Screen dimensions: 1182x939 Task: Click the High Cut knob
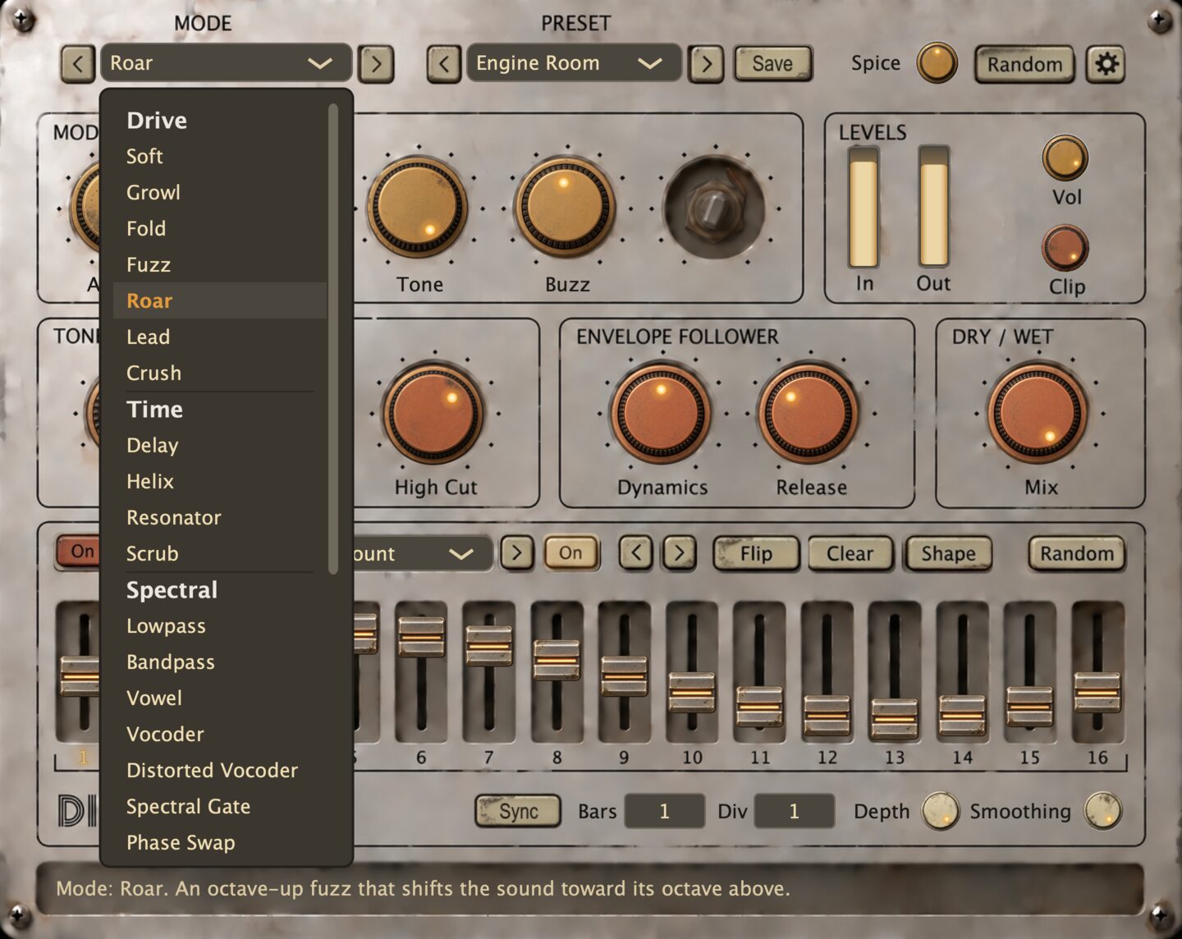433,413
